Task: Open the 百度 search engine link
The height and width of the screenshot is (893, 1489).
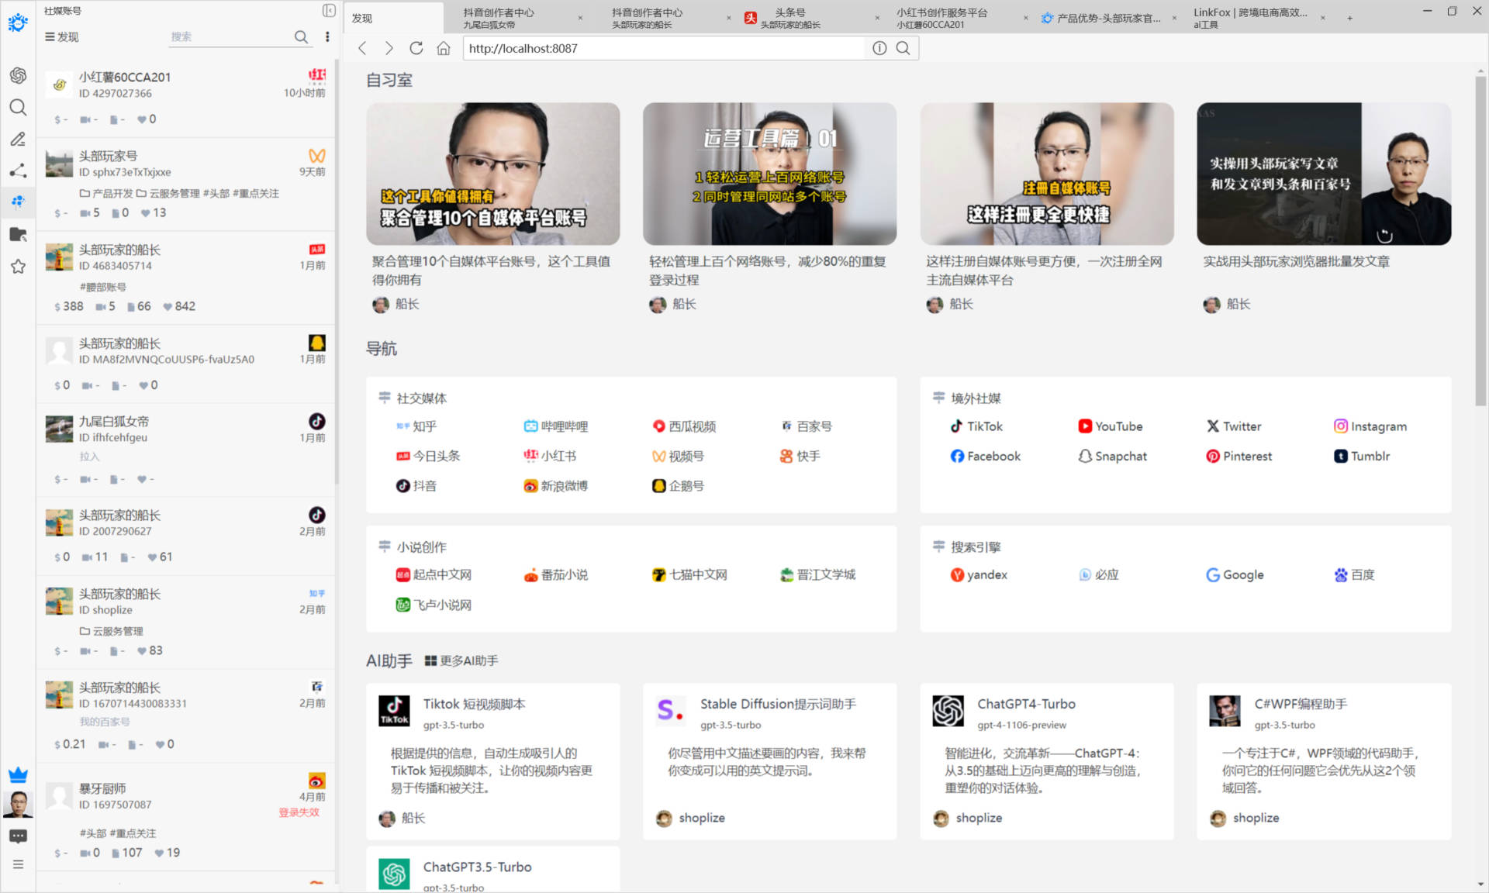Action: point(1354,574)
